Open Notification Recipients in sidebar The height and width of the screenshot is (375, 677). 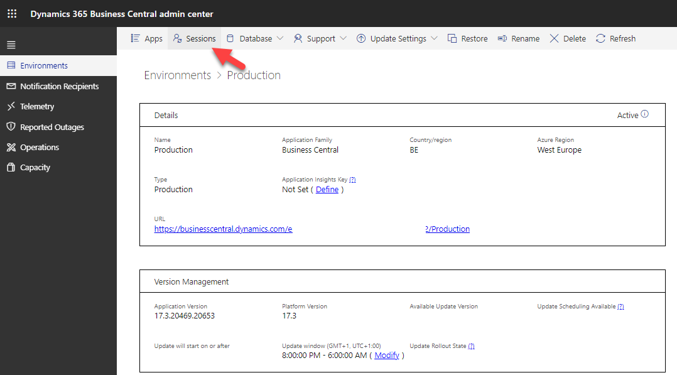pyautogui.click(x=58, y=86)
